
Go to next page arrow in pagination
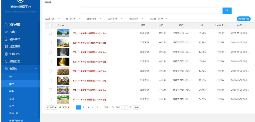[113, 107]
